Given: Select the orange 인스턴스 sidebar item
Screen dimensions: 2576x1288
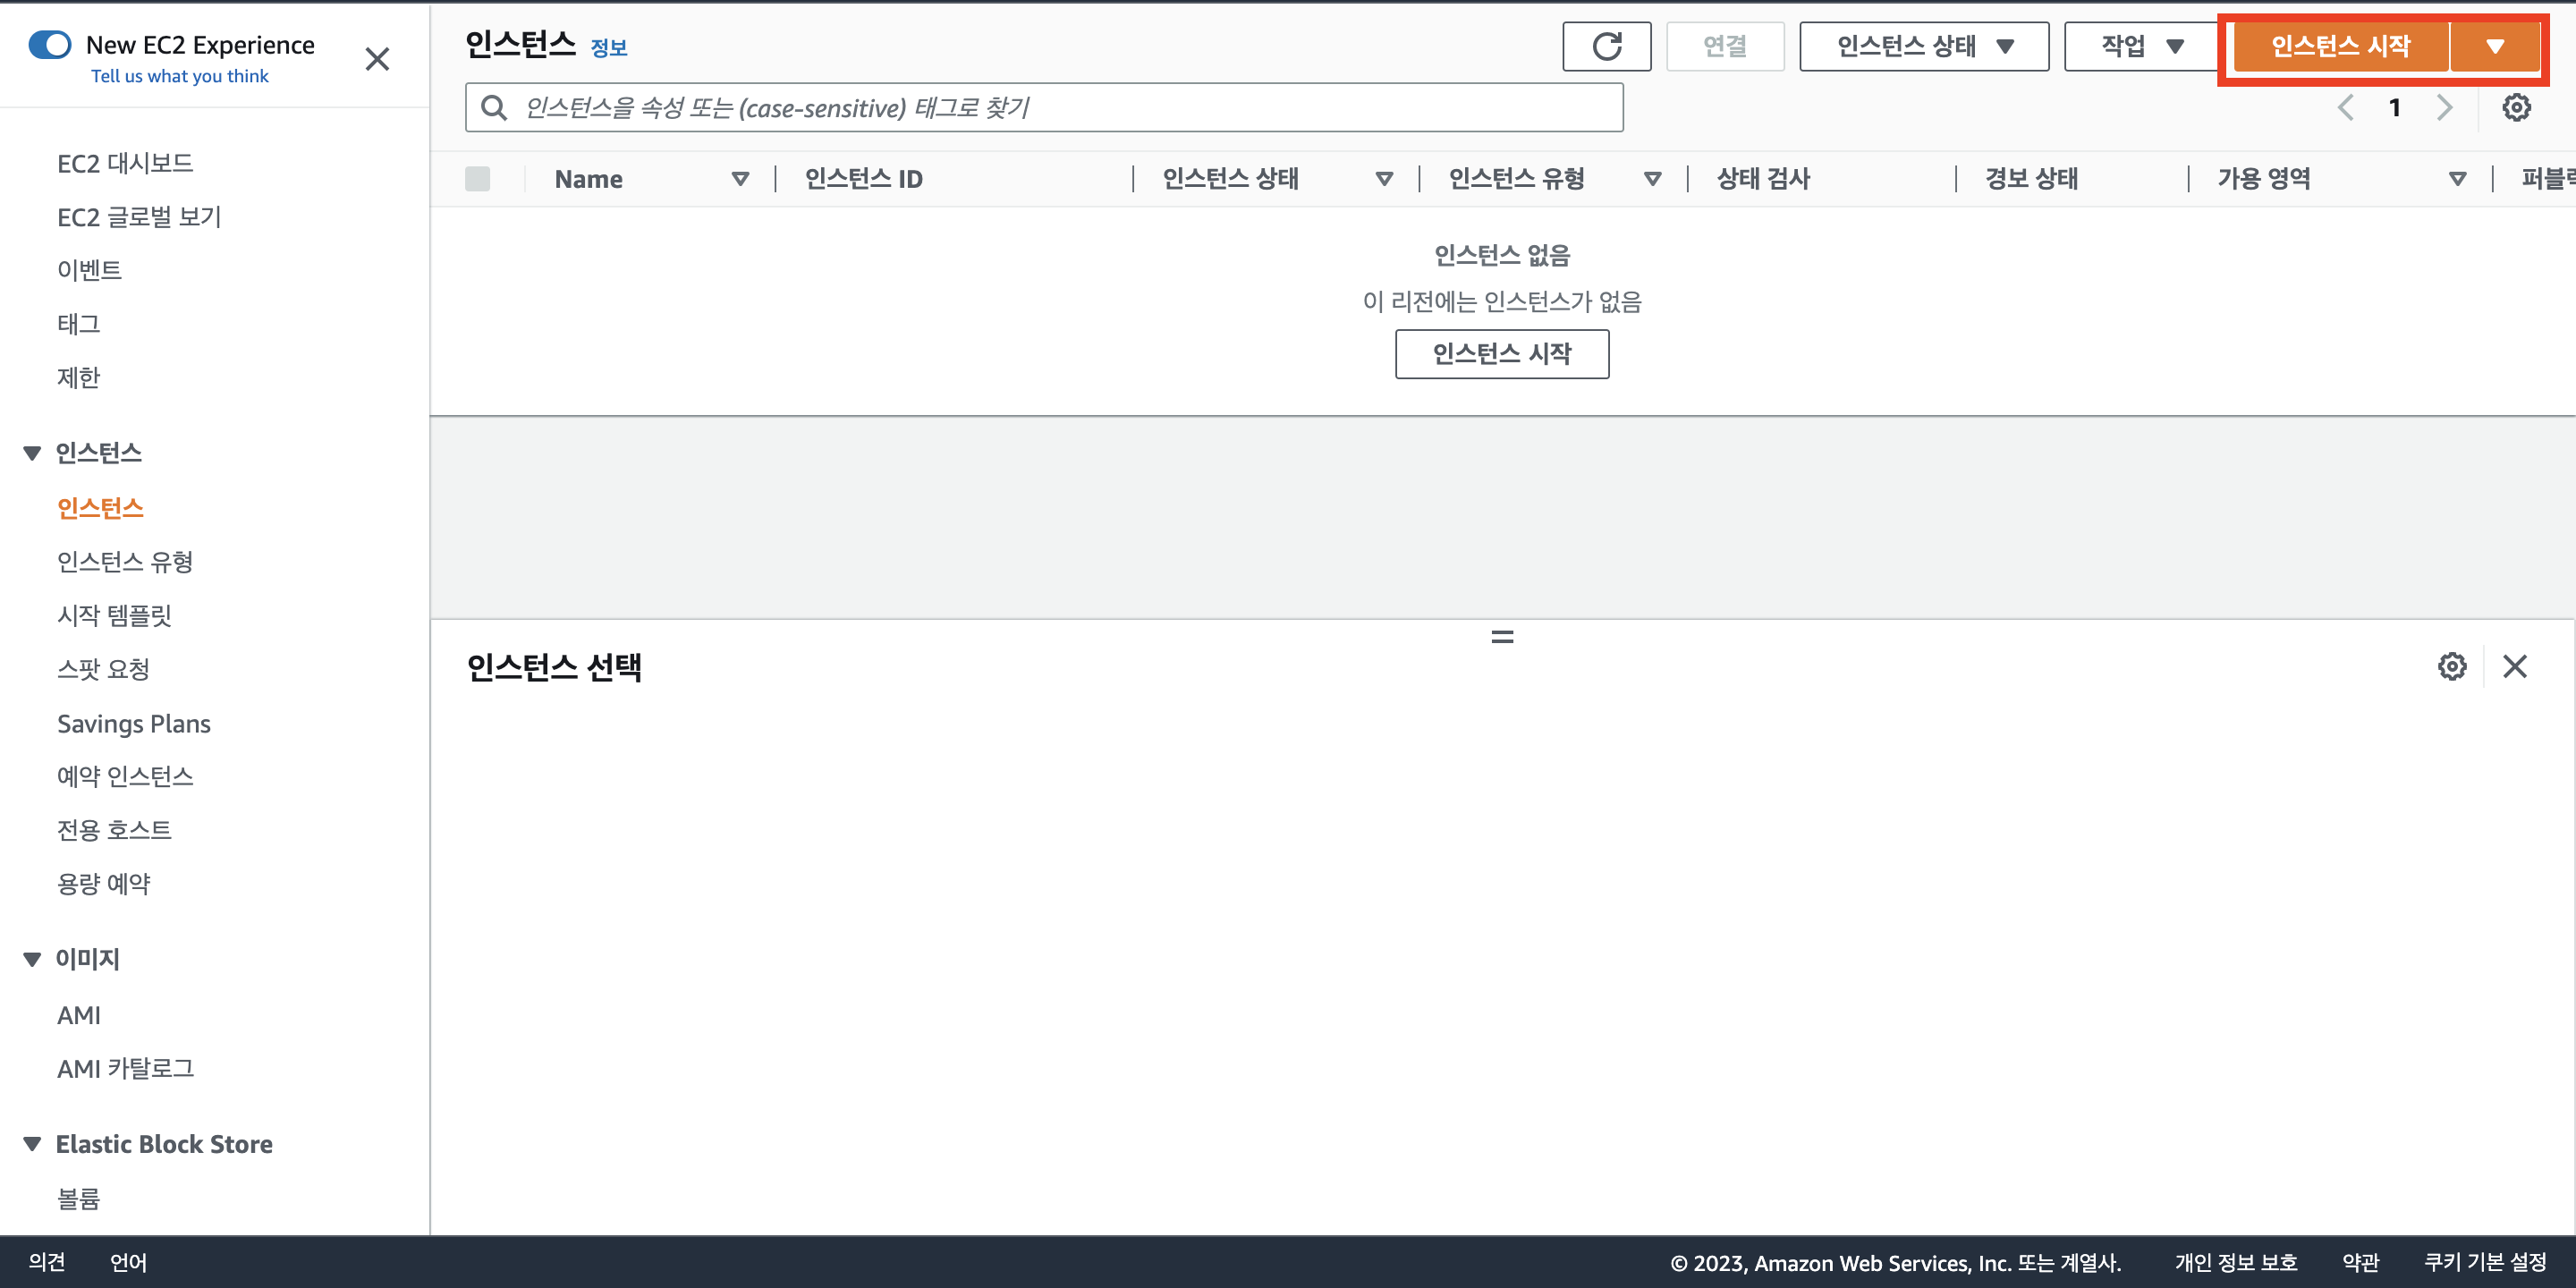Looking at the screenshot, I should tap(100, 508).
